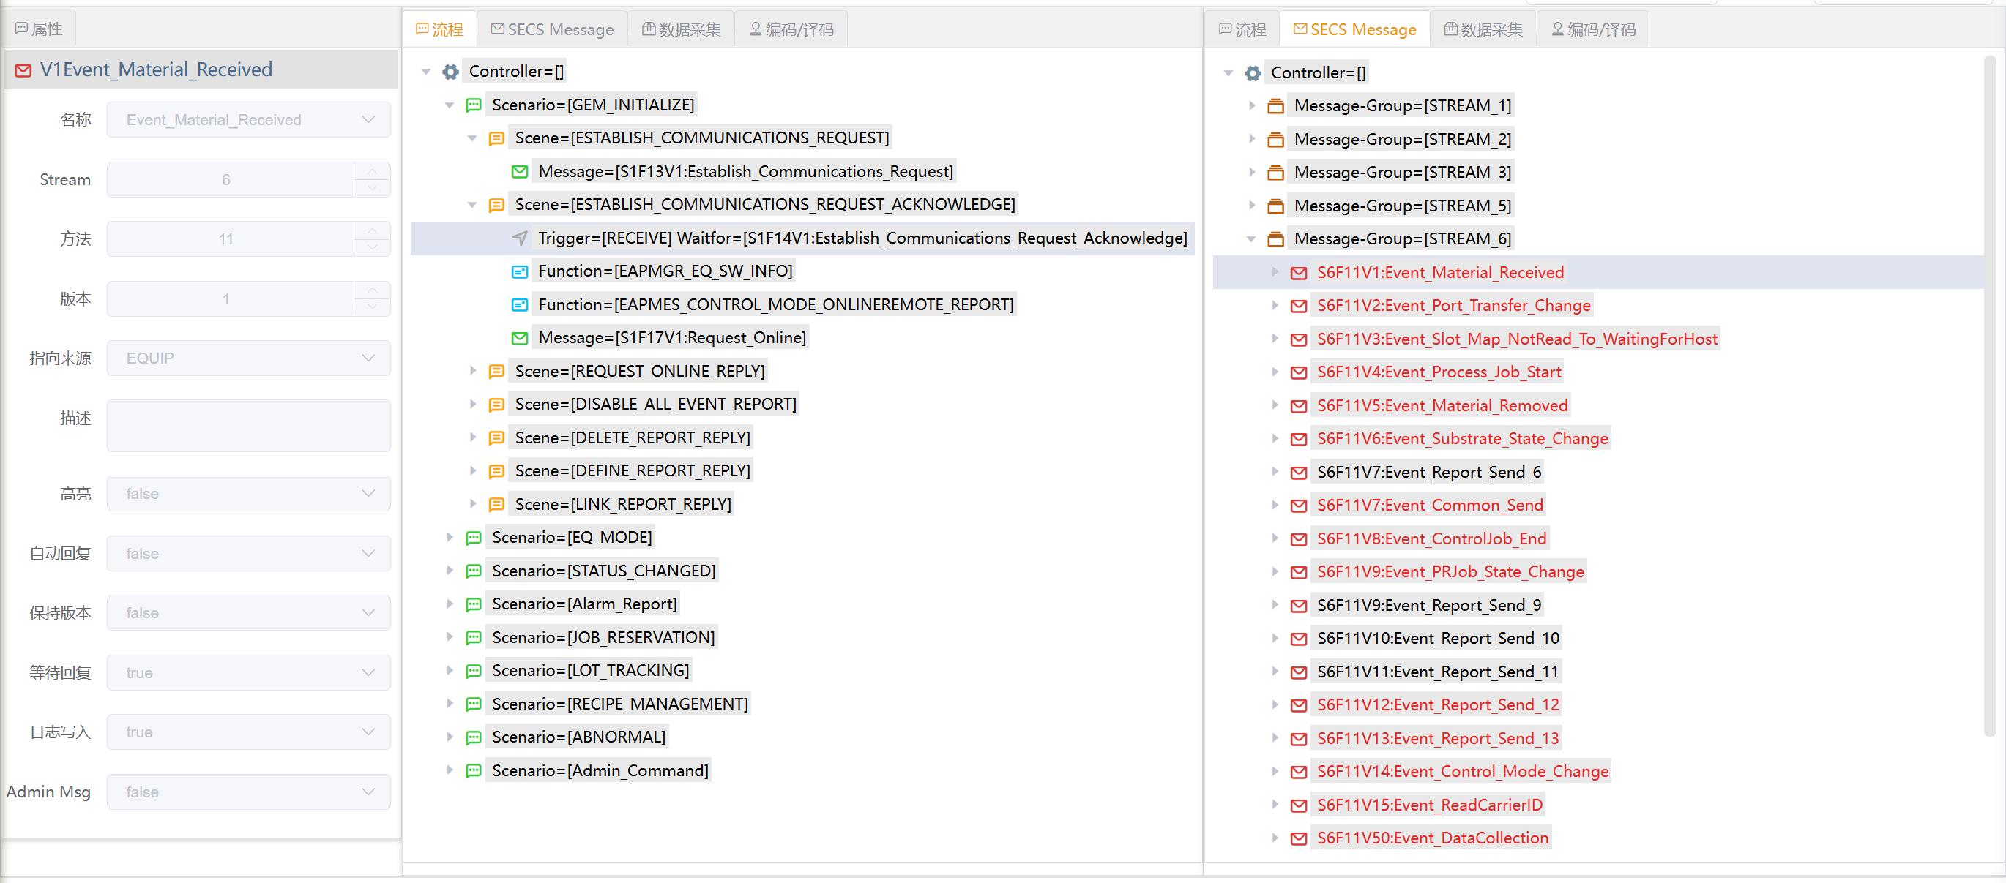Increment the 版本 value stepper
This screenshot has width=2006, height=883.
coord(372,290)
